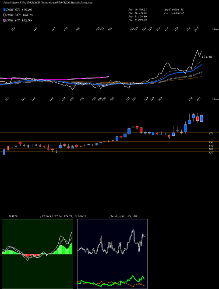Click the 'Pre O: 195.21' open value
The height and width of the screenshot is (289, 219).
[138, 10]
